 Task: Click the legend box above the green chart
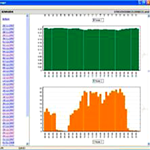click(x=98, y=20)
